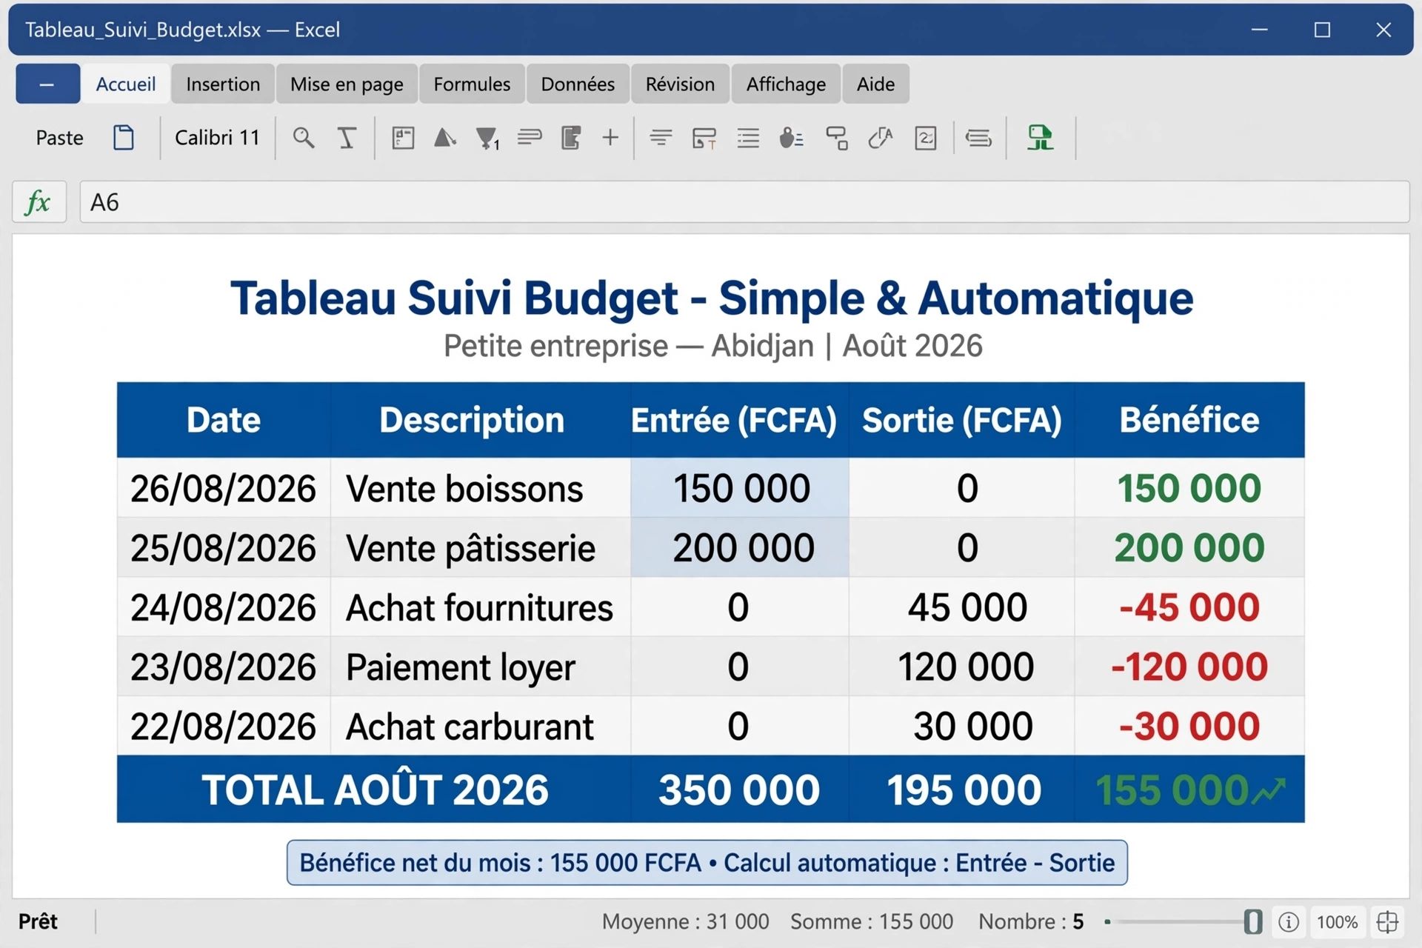Click Somme : 155 000 in status bar
Image resolution: width=1422 pixels, height=948 pixels.
coord(872,922)
